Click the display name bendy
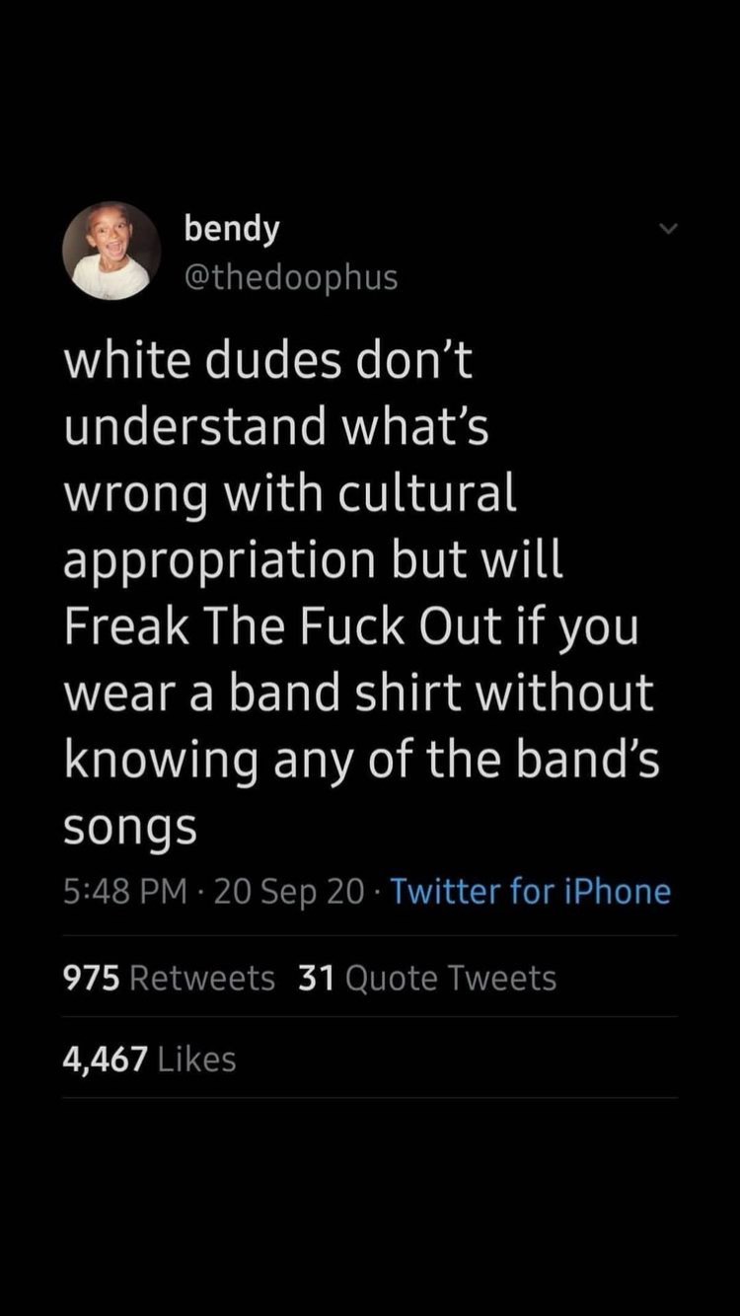Viewport: 740px width, 1316px height. point(232,228)
